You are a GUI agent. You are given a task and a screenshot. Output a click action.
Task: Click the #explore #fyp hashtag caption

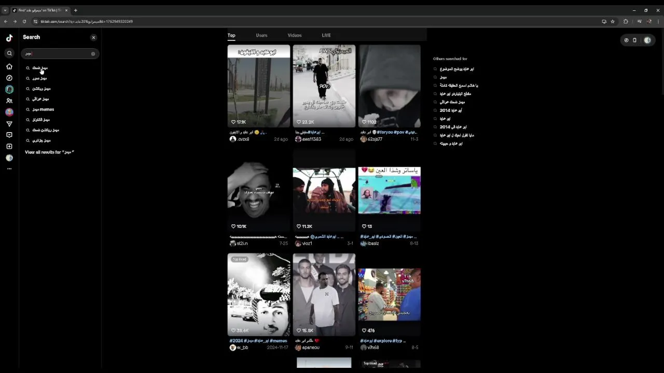tap(383, 341)
